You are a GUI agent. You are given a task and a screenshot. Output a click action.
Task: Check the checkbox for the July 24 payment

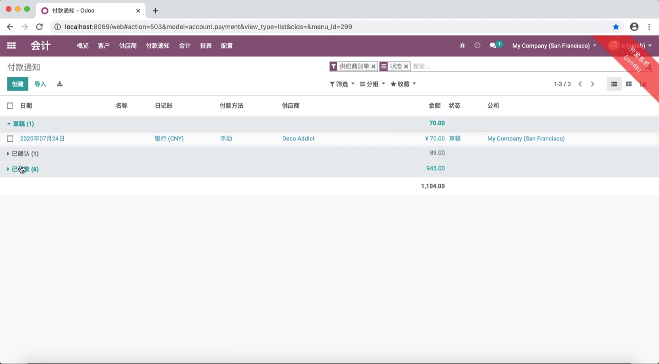(10, 139)
